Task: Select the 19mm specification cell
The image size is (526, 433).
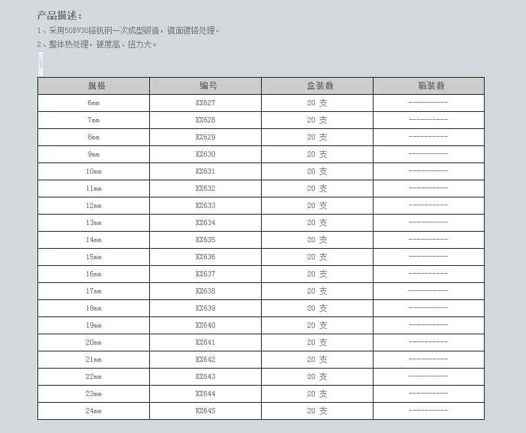Action: coord(93,326)
